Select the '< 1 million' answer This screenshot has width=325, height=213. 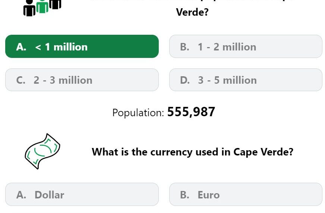pyautogui.click(x=82, y=46)
